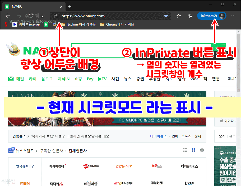
Task: Open 노컷뉴스 publisher tile
Action: pyautogui.click(x=156, y=166)
